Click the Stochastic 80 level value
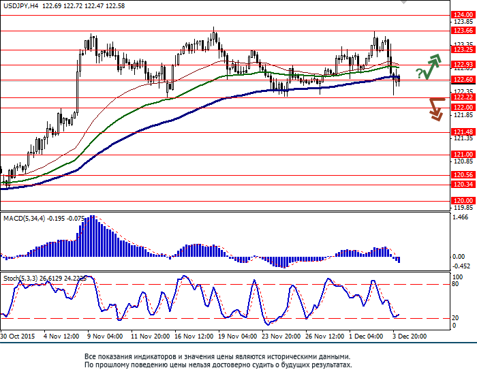The image size is (477, 376). (455, 284)
